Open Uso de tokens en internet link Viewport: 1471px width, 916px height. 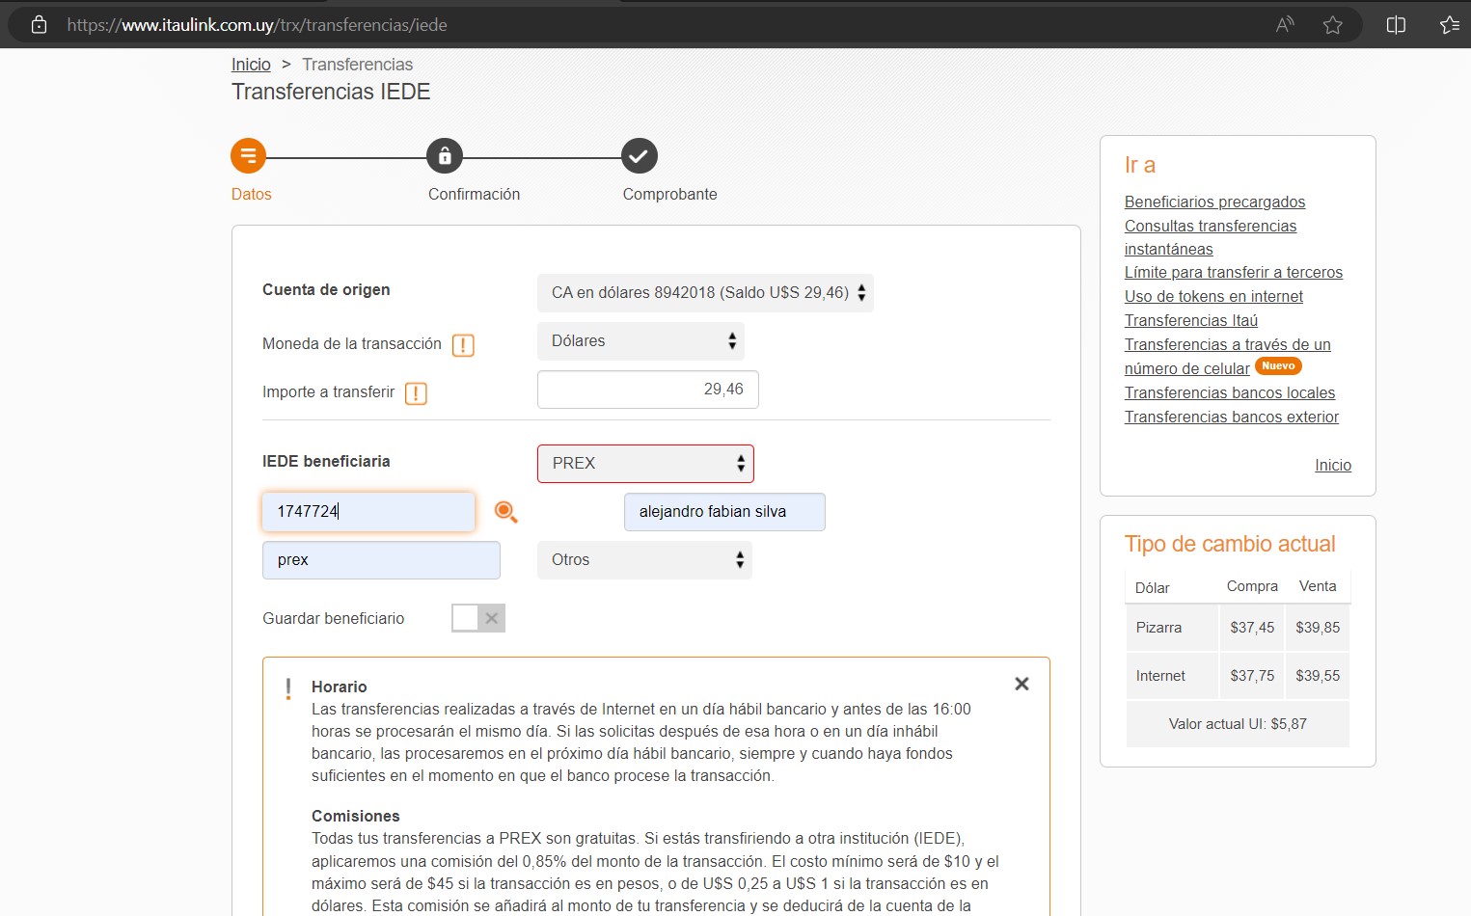pyautogui.click(x=1213, y=296)
